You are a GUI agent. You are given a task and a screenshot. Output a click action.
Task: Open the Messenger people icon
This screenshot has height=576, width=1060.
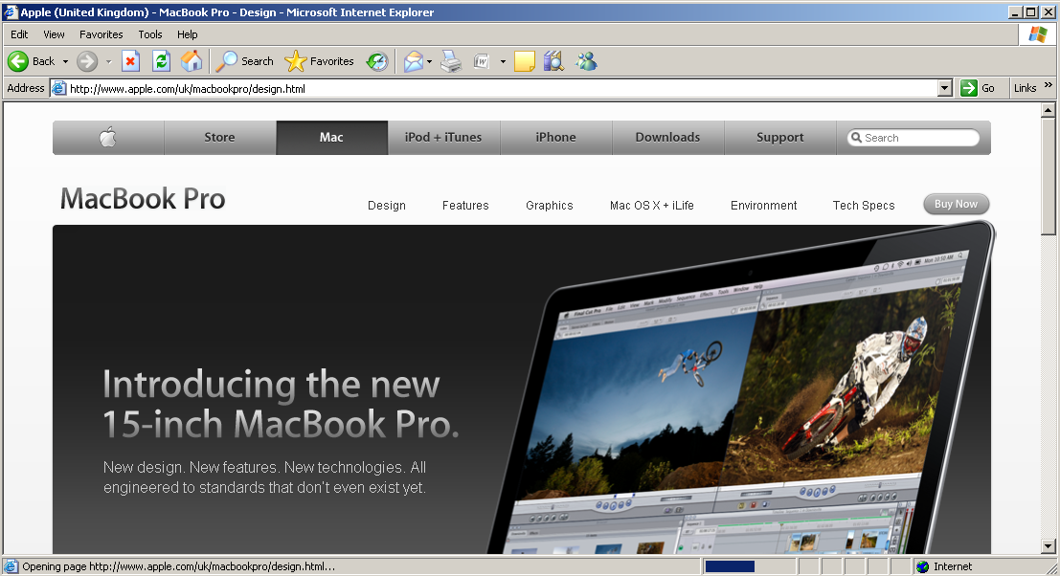[586, 61]
